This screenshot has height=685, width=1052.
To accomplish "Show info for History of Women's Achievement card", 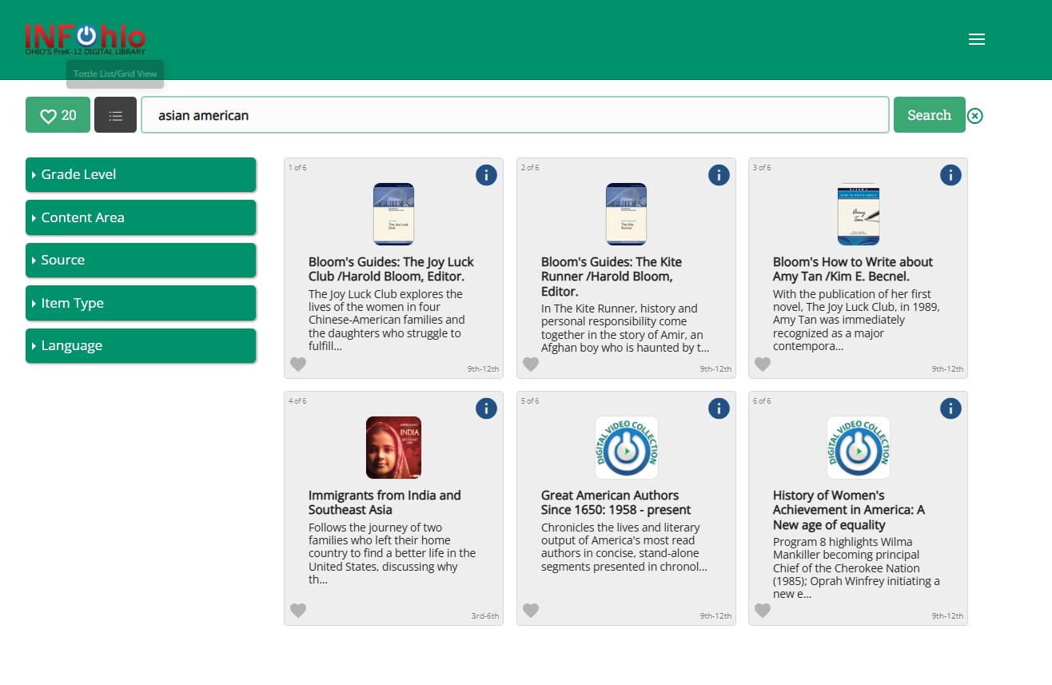I will point(950,408).
